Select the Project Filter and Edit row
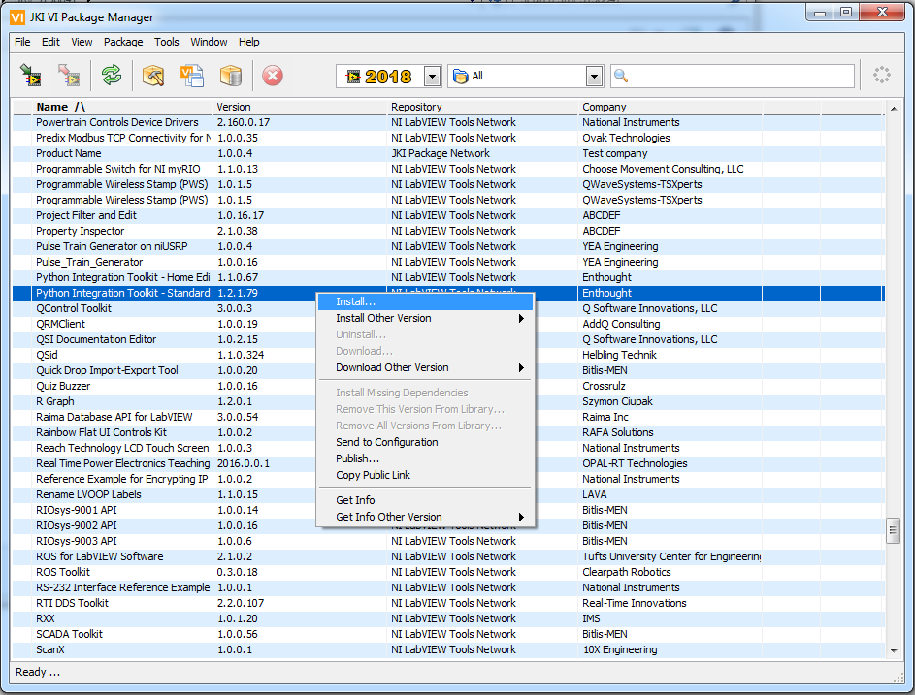The height and width of the screenshot is (695, 915). [x=448, y=216]
